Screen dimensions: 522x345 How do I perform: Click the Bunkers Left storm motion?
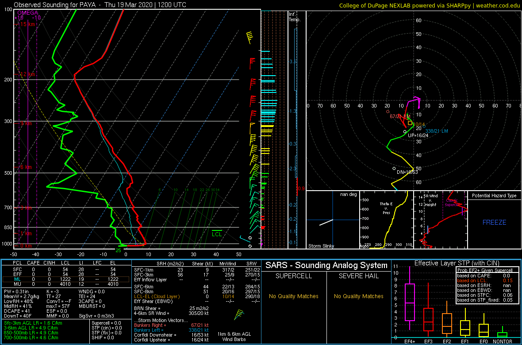pyautogui.click(x=171, y=330)
